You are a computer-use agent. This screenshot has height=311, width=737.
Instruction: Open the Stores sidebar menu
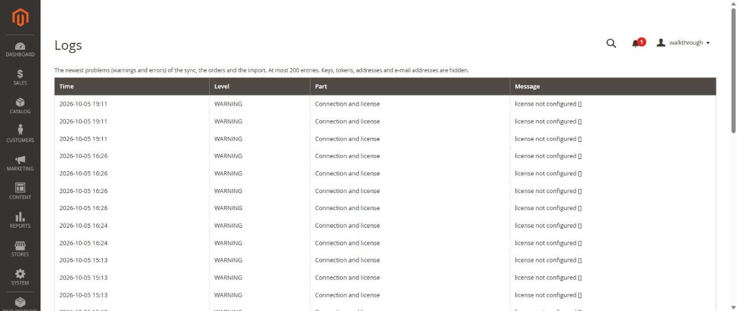click(20, 249)
